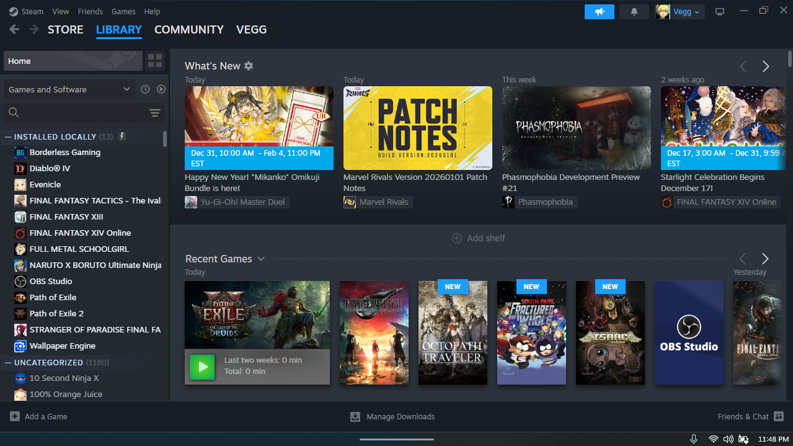Toggle ready-to-play filter icon
Viewport: 793px width, 446px height.
161,89
